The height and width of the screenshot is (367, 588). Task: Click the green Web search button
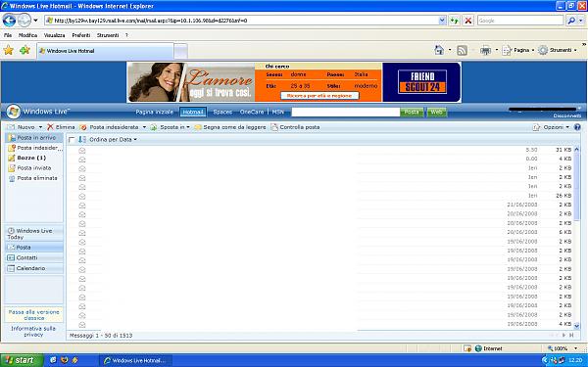click(x=436, y=112)
